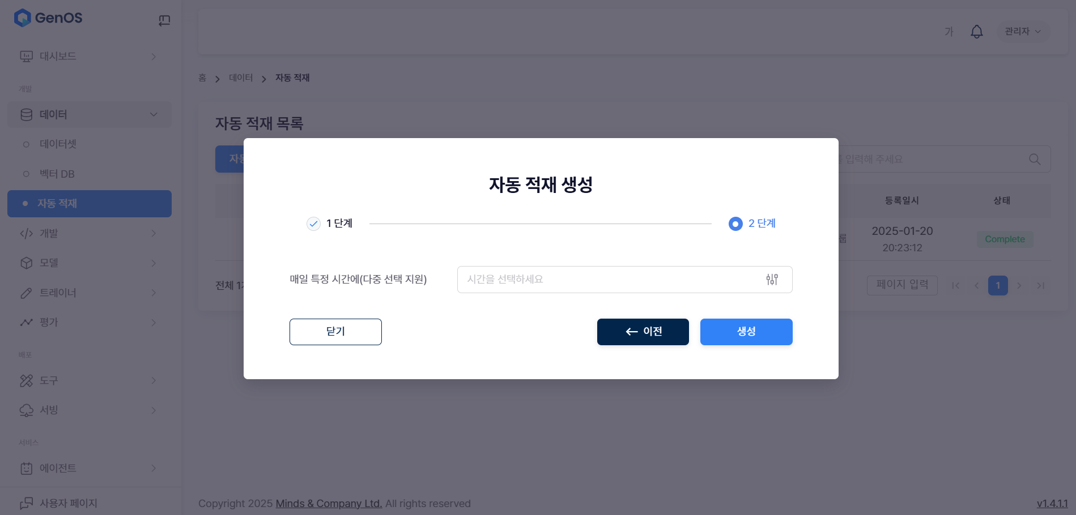Click the time filter sliders icon
Viewport: 1076px width, 515px height.
(x=772, y=280)
